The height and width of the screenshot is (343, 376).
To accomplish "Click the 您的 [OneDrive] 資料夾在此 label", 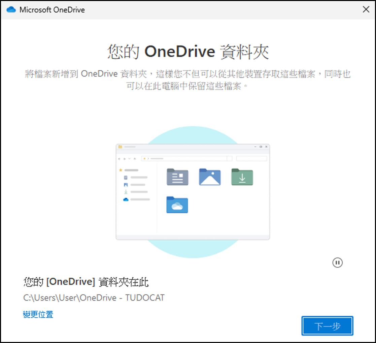I will pyautogui.click(x=86, y=282).
